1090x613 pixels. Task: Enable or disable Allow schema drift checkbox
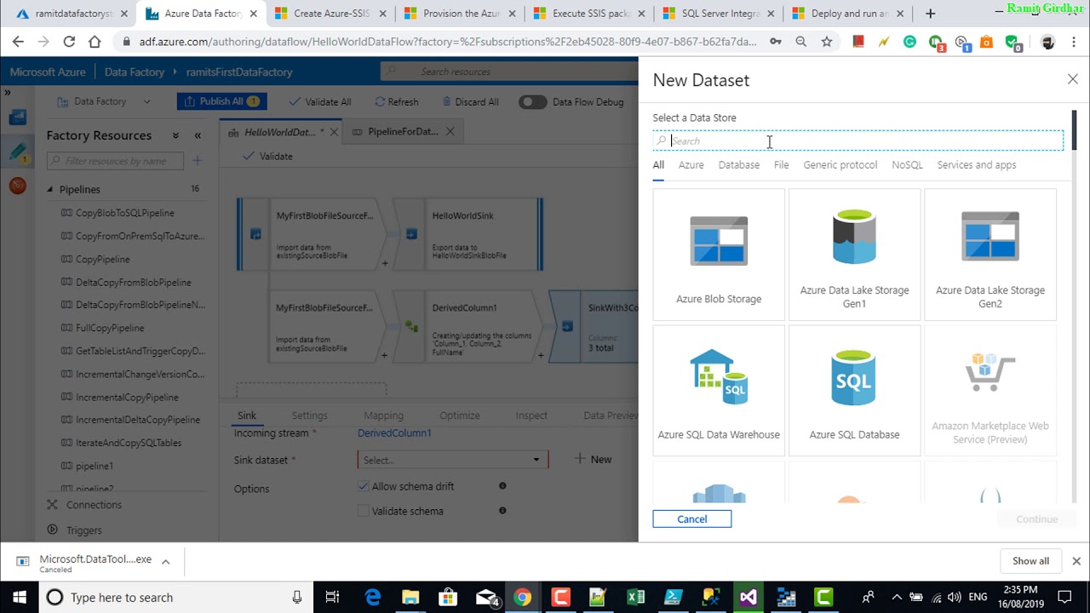364,486
